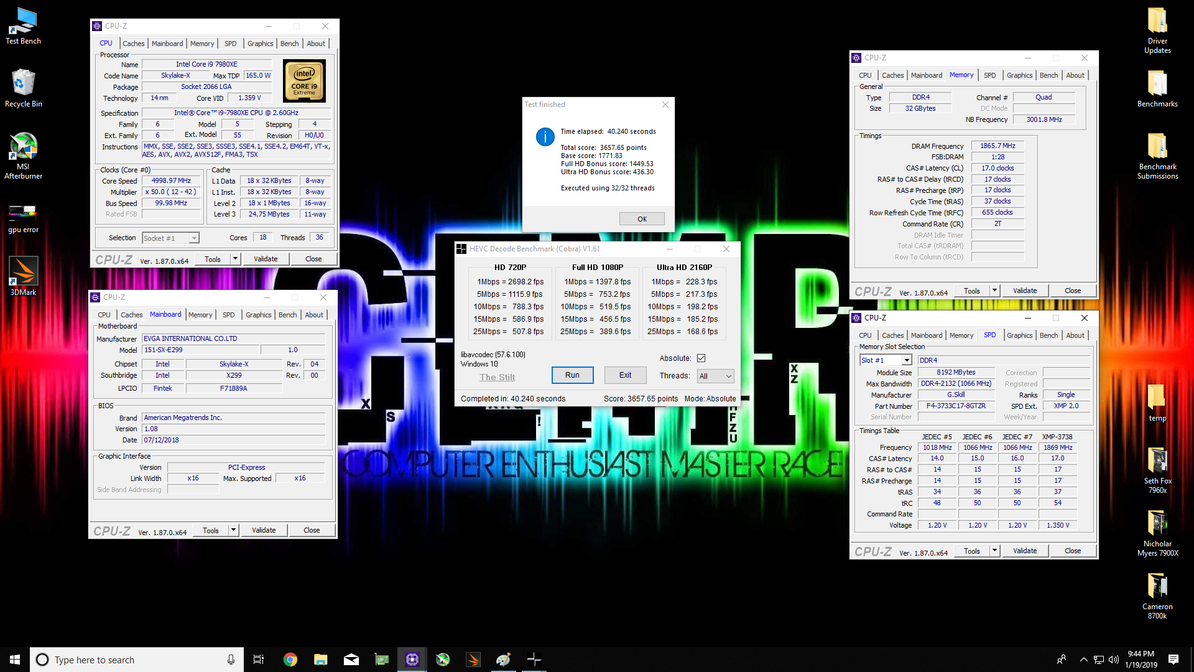1194x672 pixels.
Task: Open the Threads dropdown in HEVC benchmark
Action: pos(716,376)
